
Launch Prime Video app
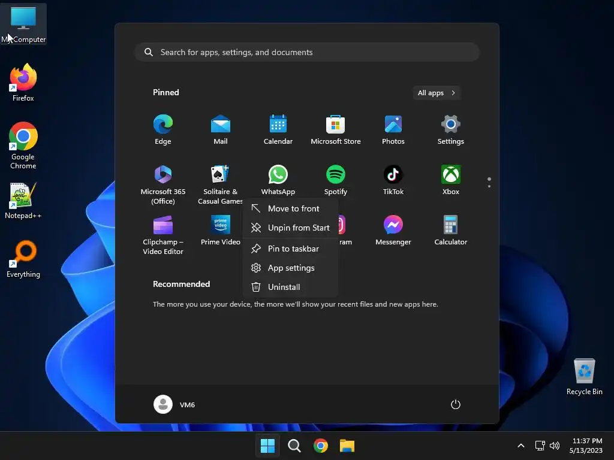click(x=221, y=231)
